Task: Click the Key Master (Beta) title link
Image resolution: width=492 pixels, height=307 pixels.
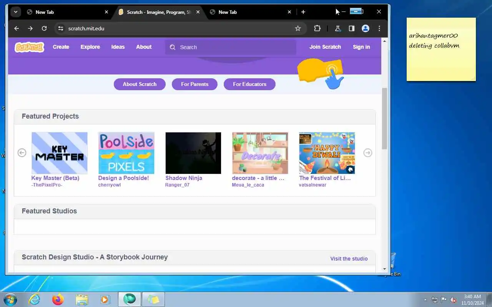Action: pos(55,178)
